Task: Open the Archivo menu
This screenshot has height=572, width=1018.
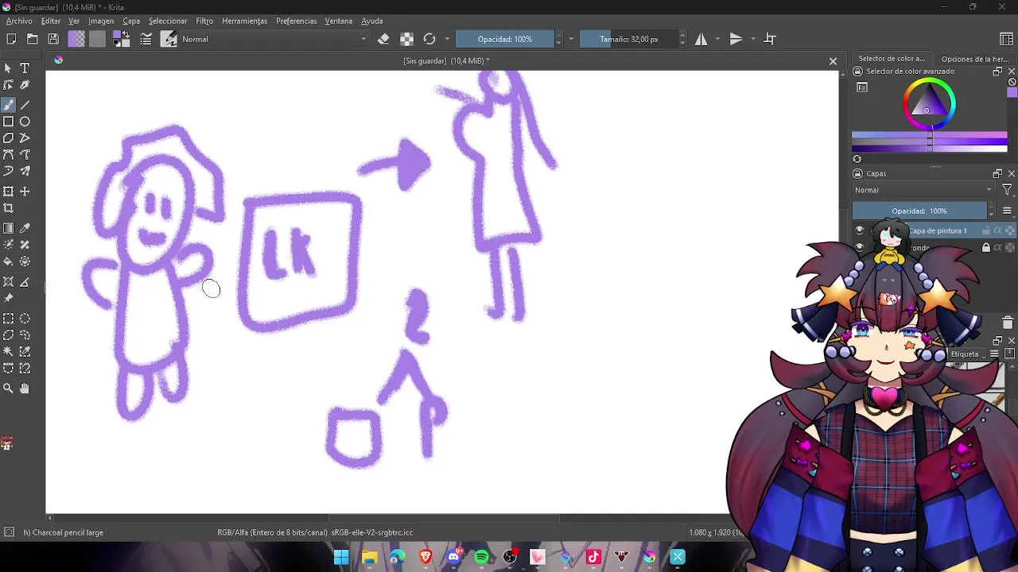Action: pos(19,21)
